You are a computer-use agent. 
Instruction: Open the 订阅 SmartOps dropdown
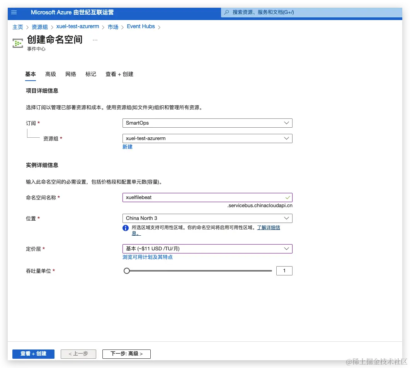208,123
